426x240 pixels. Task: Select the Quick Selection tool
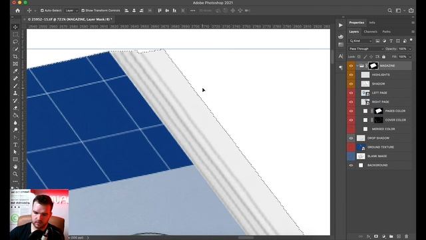15,49
